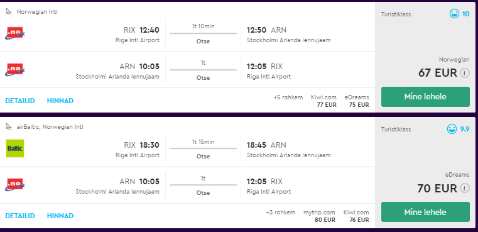Screen dimensions: 478x232
Task: Click Norwegian logo on second card's return flight
Action: [x=15, y=185]
